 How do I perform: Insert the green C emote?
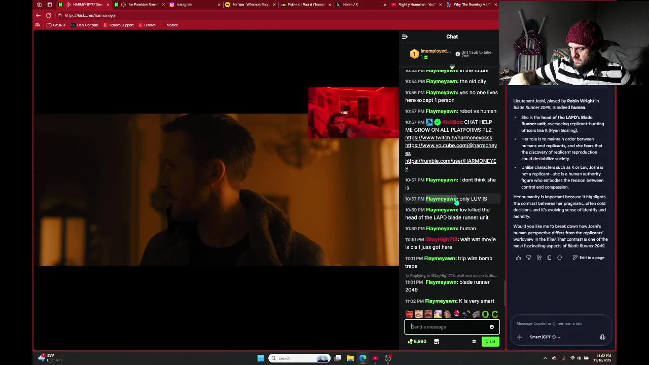point(495,314)
